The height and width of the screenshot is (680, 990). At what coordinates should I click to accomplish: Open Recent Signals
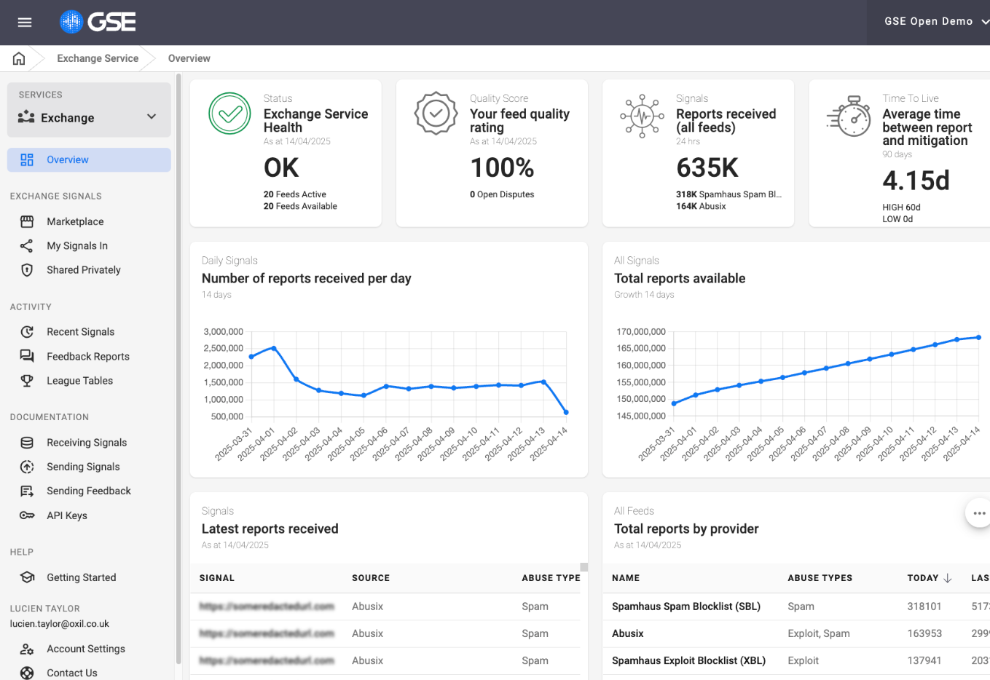[81, 332]
